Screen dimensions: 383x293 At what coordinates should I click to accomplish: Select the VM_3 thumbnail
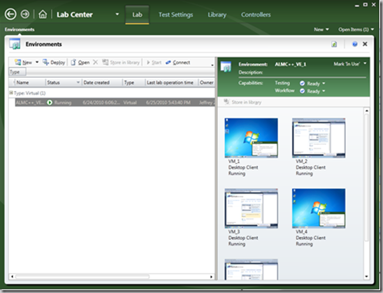tap(251, 208)
